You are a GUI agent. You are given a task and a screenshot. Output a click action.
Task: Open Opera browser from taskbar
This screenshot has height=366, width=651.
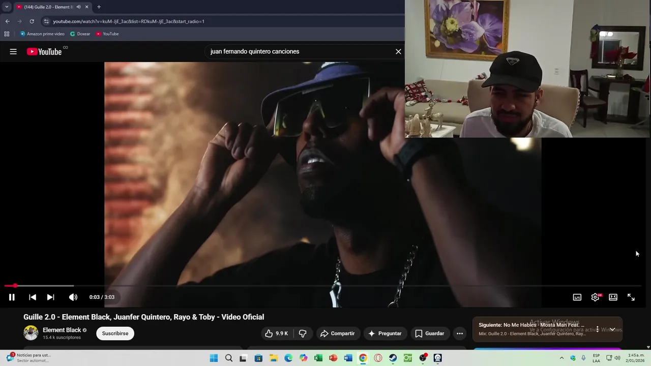[378, 358]
